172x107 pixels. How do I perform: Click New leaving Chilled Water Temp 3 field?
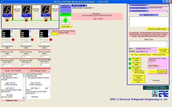click(x=45, y=65)
